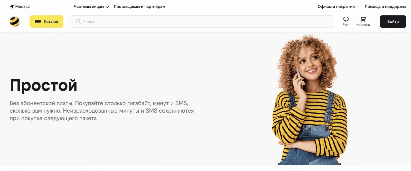Click the tariff description paragraph
This screenshot has height=171, width=411.
[102, 111]
